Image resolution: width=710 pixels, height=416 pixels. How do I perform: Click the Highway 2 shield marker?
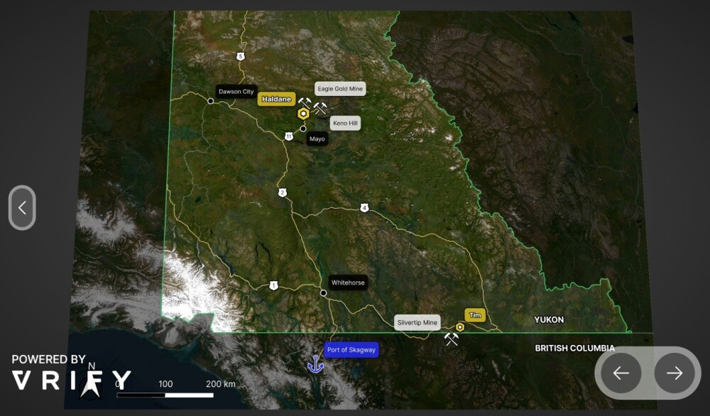[282, 193]
